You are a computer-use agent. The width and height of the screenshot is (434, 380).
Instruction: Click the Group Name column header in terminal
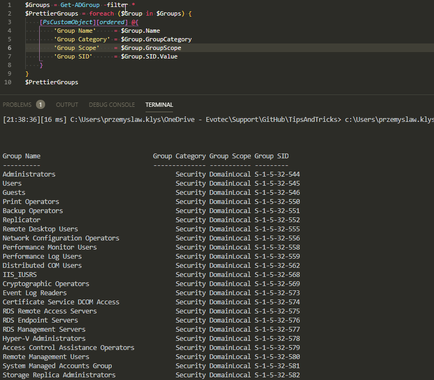(21, 156)
